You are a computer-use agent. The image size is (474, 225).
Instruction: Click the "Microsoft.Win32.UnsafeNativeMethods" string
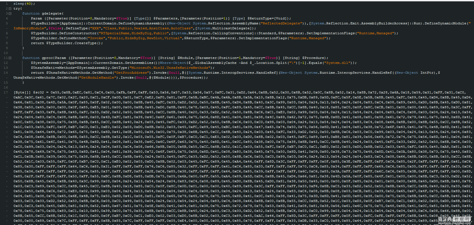(170, 68)
